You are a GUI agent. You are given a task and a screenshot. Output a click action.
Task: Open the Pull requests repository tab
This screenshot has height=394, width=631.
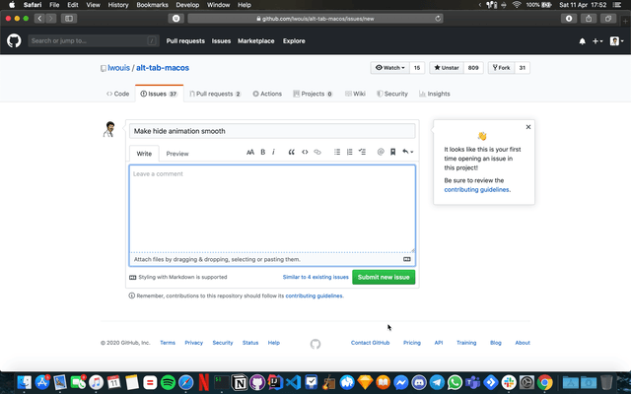click(x=215, y=94)
